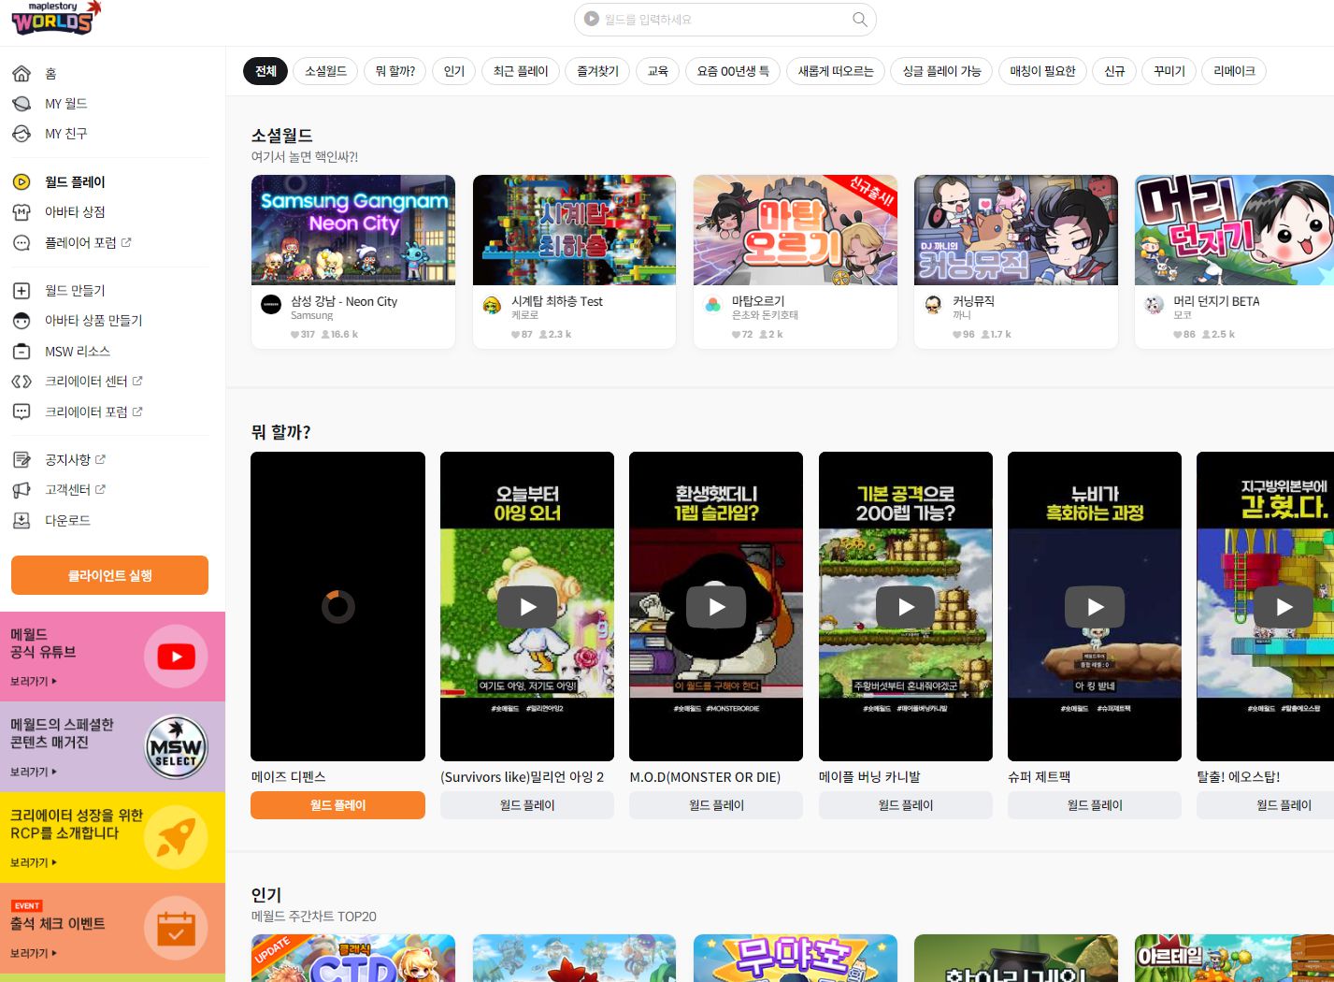
Task: Play the 탈출! 에오스탑 video
Action: tap(1284, 607)
